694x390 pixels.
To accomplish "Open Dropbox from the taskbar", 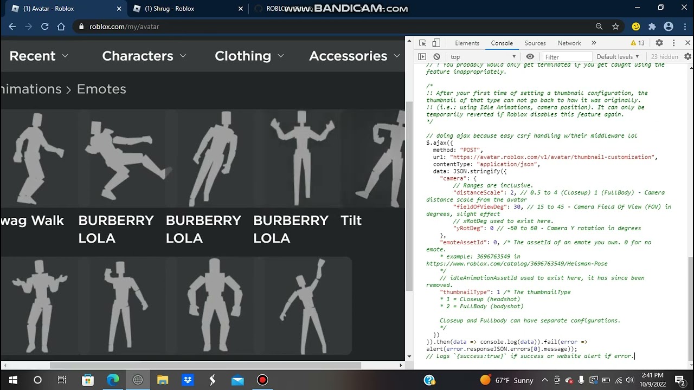I will (188, 380).
